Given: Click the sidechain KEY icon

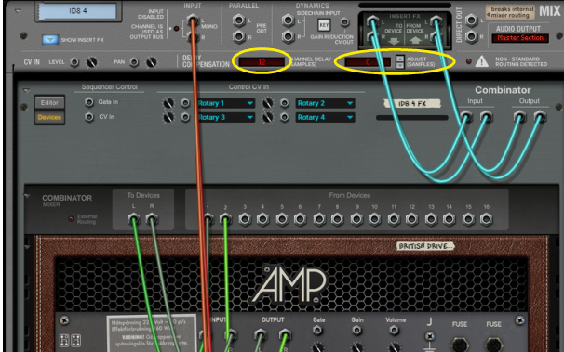Looking at the screenshot, I should [x=324, y=25].
